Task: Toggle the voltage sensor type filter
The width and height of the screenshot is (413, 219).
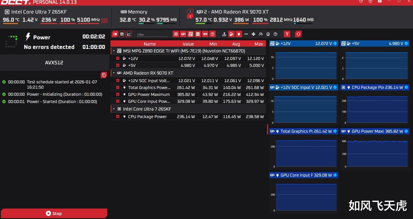Action: click(232, 34)
